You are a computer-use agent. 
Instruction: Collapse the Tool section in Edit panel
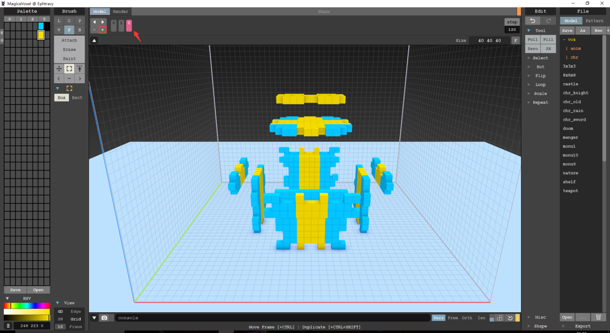point(529,30)
